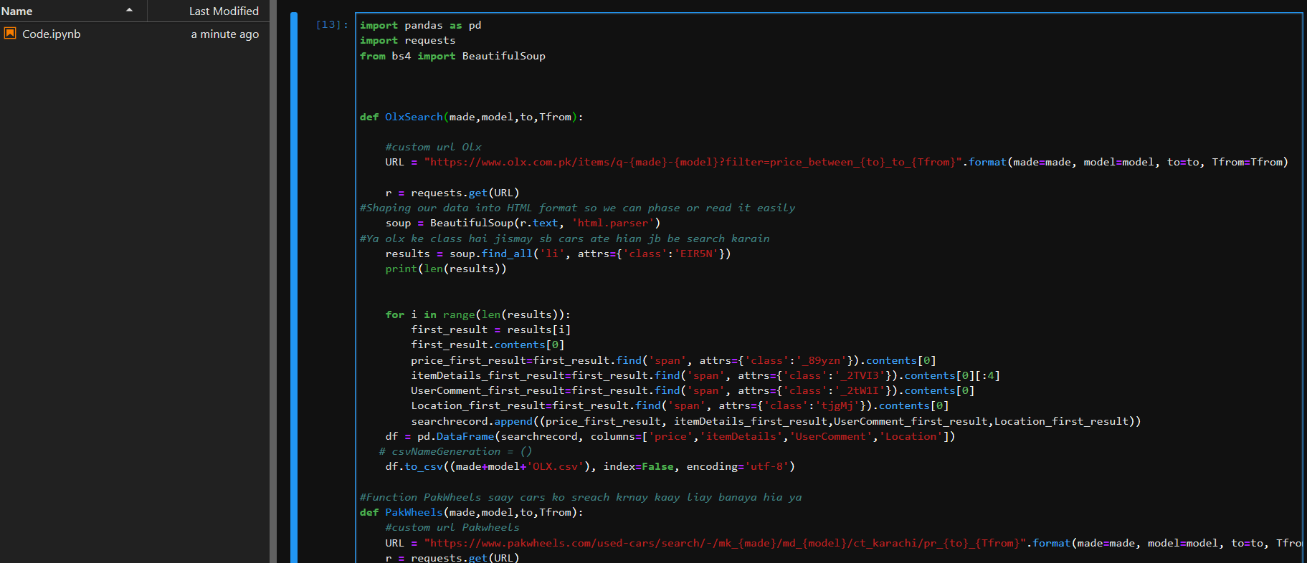Click the 'df = pd.DataFrame' line
Screen dimensions: 1307x563
(670, 436)
